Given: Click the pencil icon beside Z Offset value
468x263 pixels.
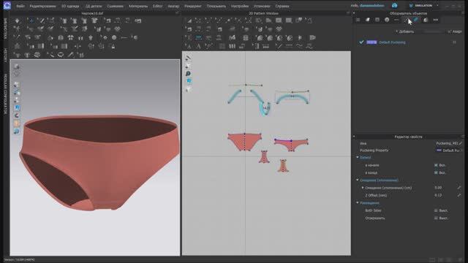Looking at the screenshot, I should click(459, 195).
